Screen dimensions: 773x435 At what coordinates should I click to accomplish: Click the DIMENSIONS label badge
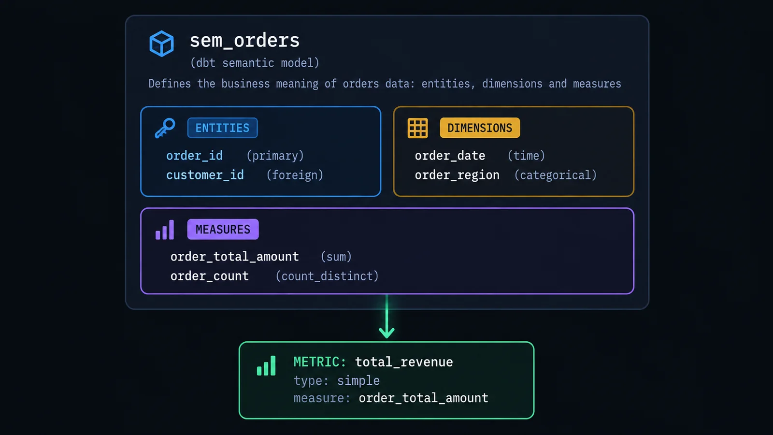[480, 128]
